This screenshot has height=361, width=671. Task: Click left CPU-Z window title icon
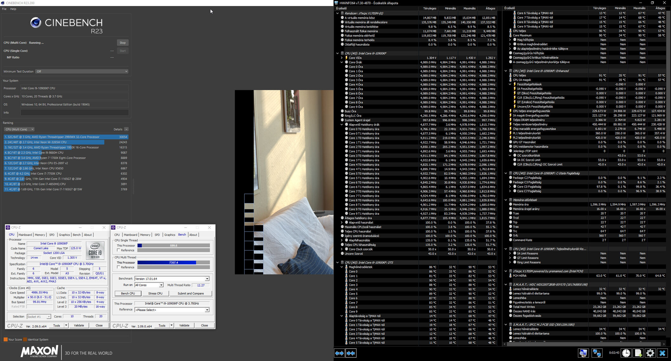(x=8, y=227)
